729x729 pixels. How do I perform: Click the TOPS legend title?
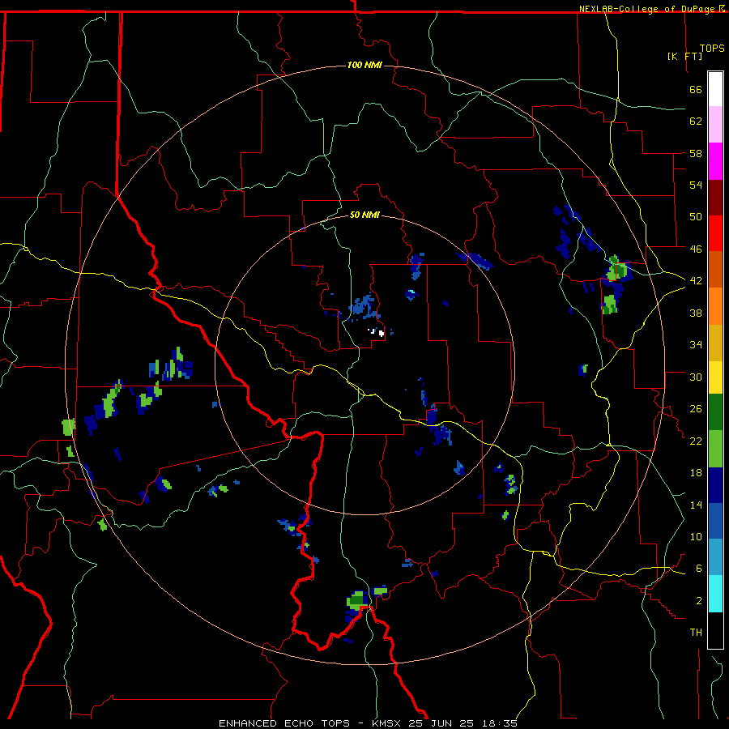tap(712, 49)
